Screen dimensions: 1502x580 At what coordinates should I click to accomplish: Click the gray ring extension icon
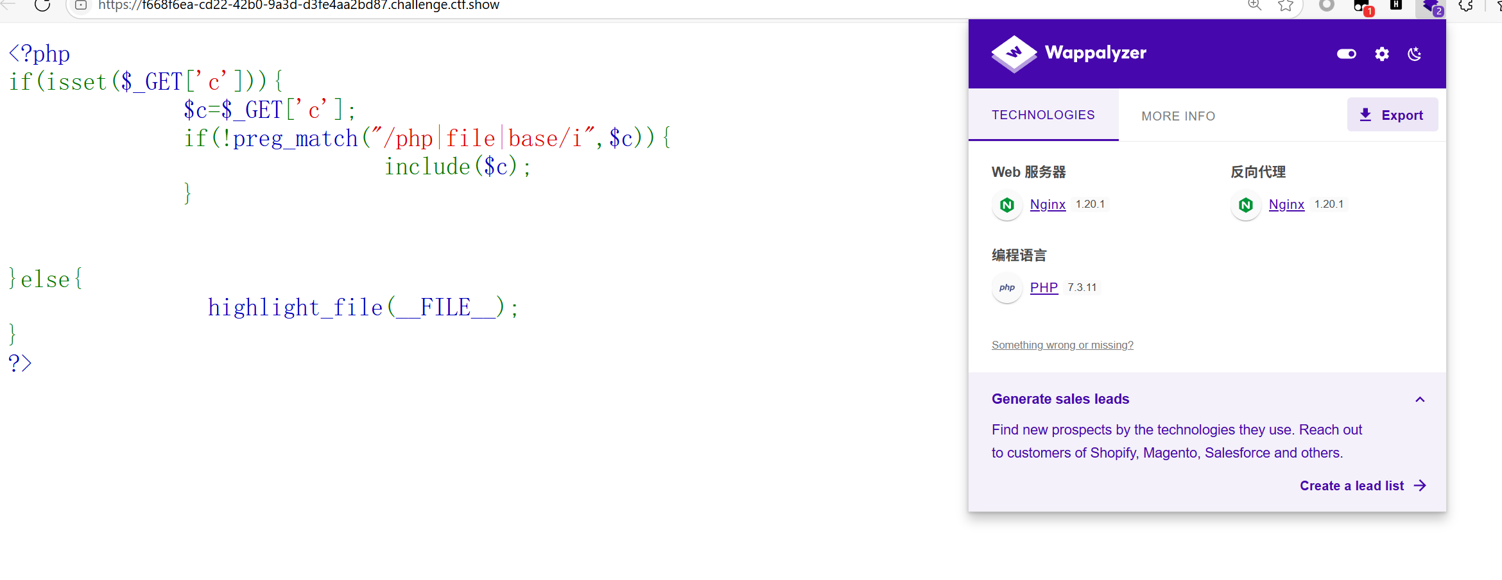coord(1327,5)
